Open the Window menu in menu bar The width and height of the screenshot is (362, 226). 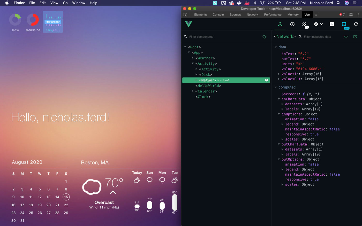click(79, 3)
